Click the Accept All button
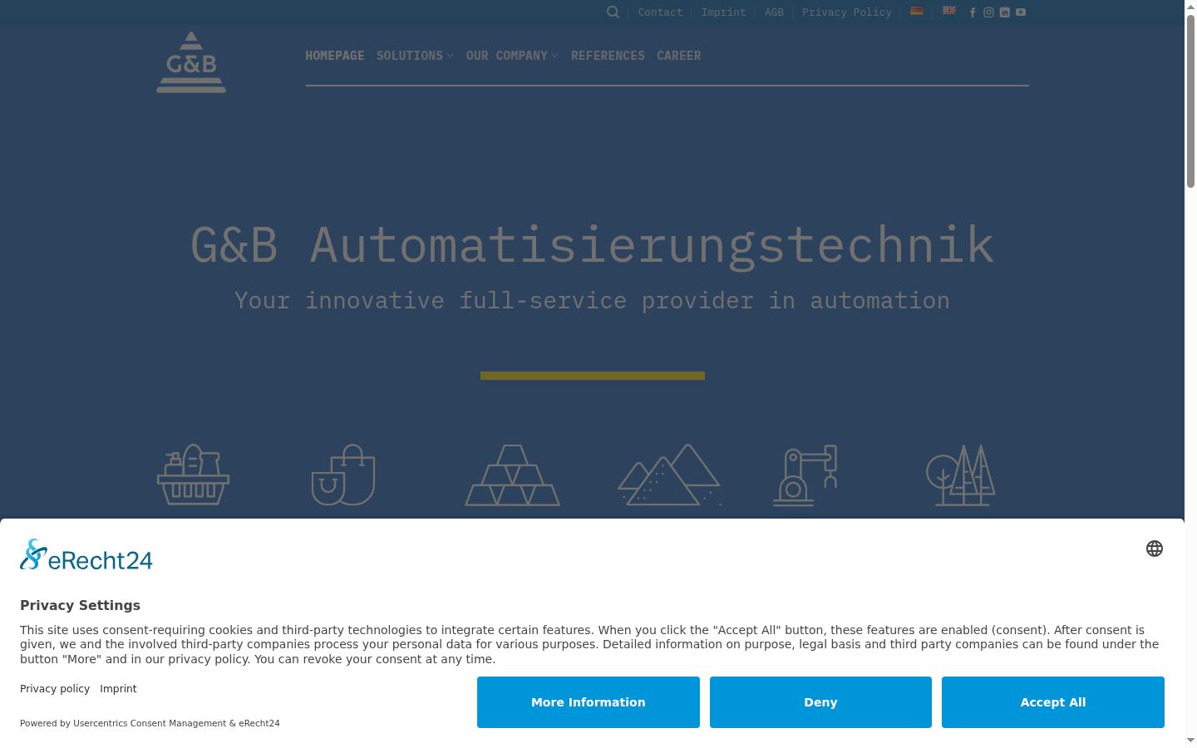 tap(1053, 702)
